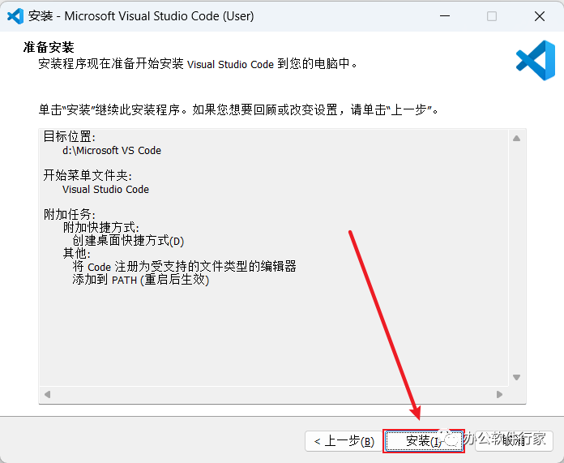Click the horizontal scroll-left arrow
The height and width of the screenshot is (463, 564).
point(47,394)
